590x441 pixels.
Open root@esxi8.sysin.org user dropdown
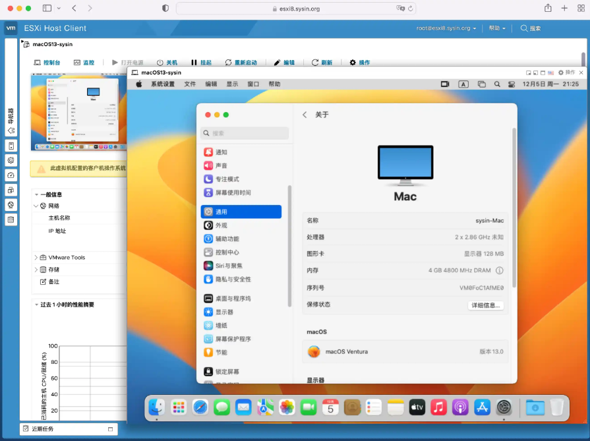pyautogui.click(x=446, y=28)
